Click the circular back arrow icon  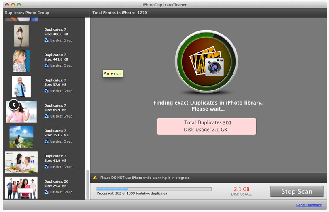click(x=14, y=105)
